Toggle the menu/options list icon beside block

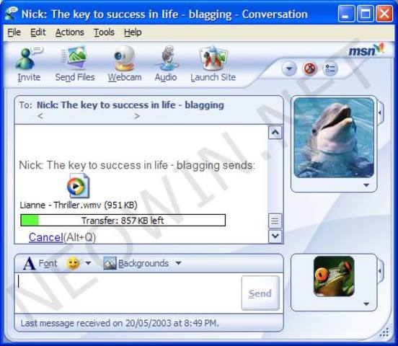click(x=330, y=68)
